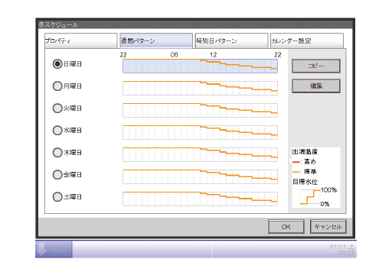This screenshot has height=275, width=392.
Task: Pick the 金曜日 radio button
Action: point(57,175)
